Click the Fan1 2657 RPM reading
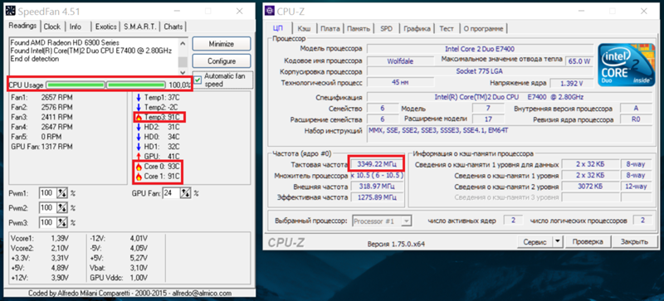 point(42,97)
